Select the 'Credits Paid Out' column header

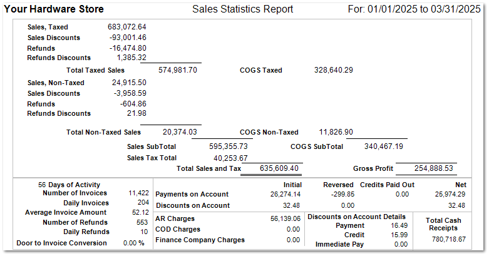pyautogui.click(x=387, y=185)
